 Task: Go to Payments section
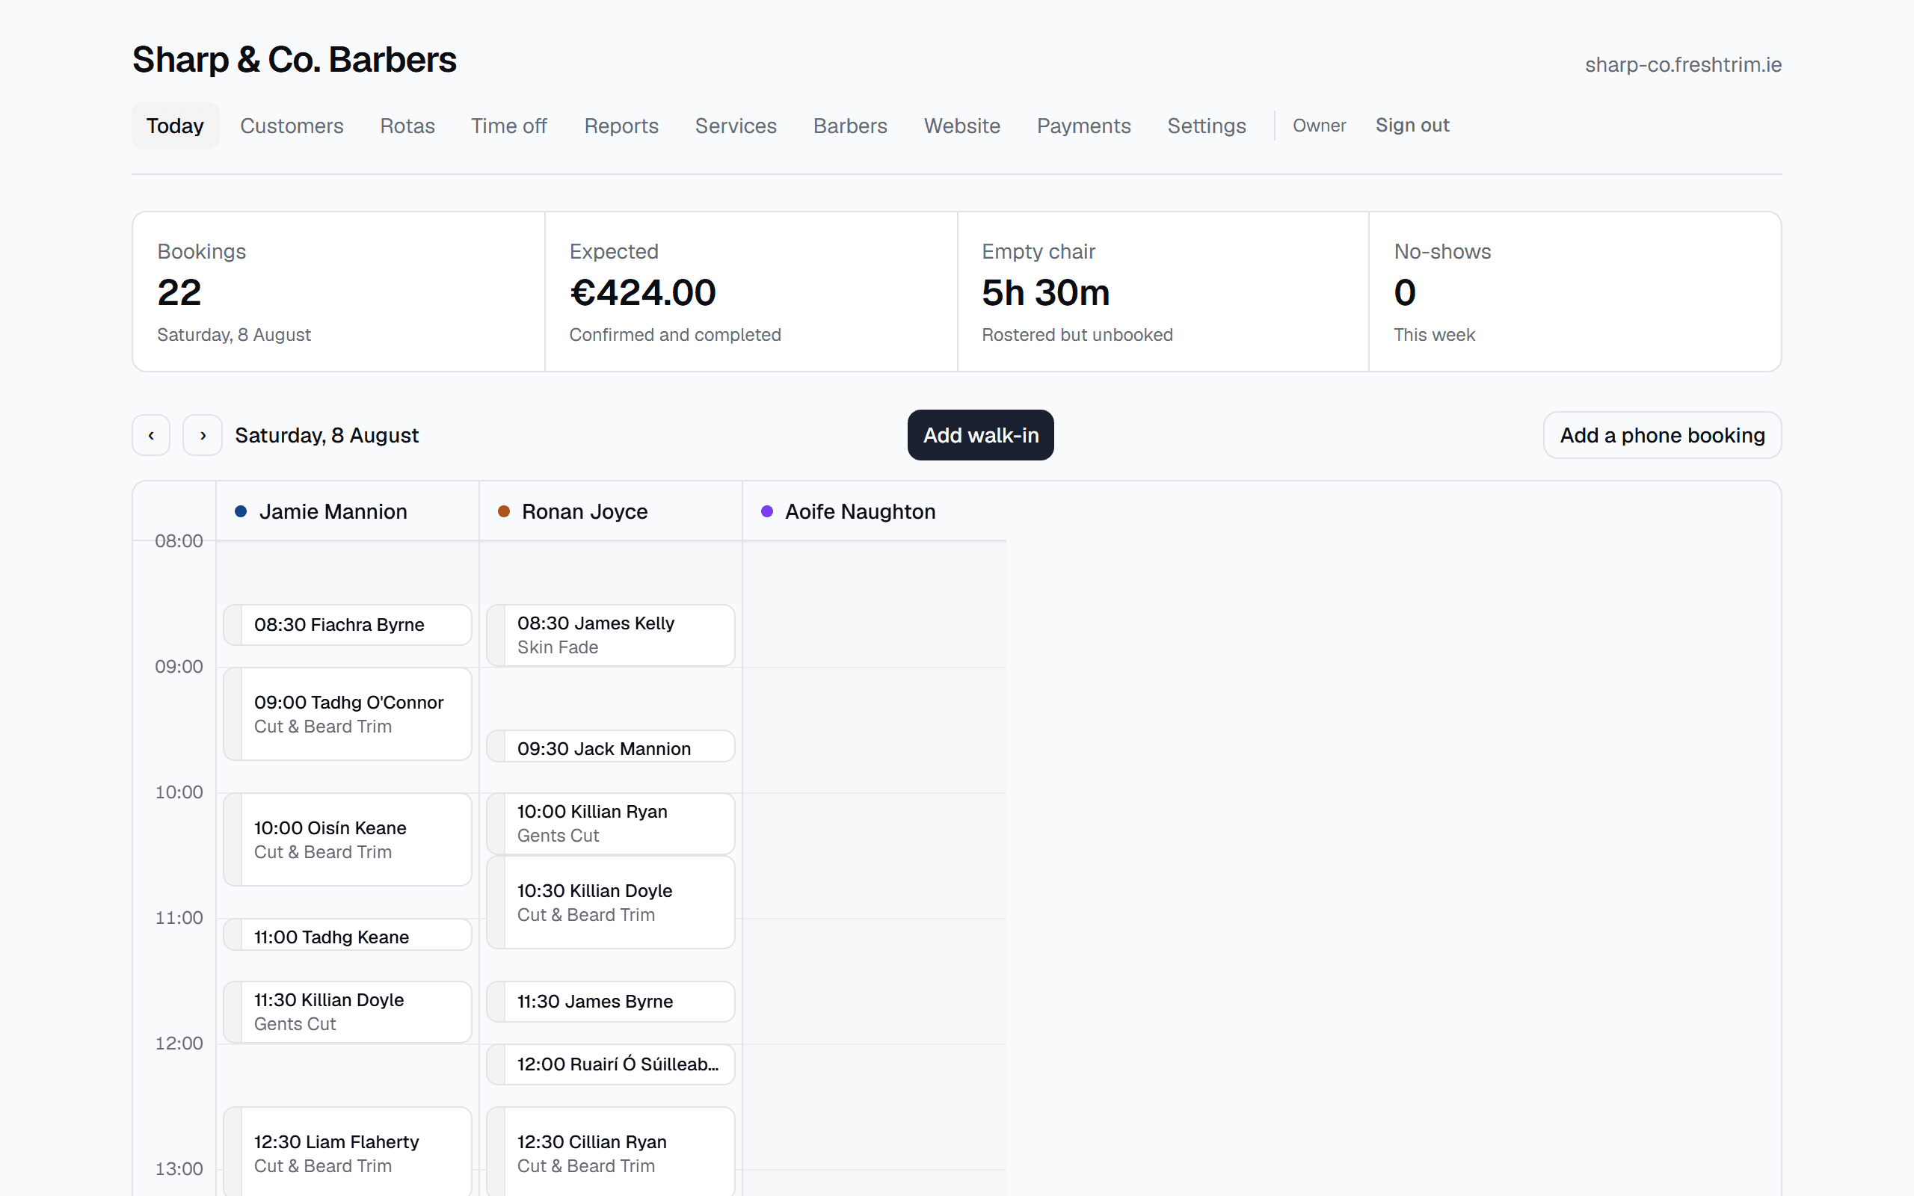tap(1083, 126)
